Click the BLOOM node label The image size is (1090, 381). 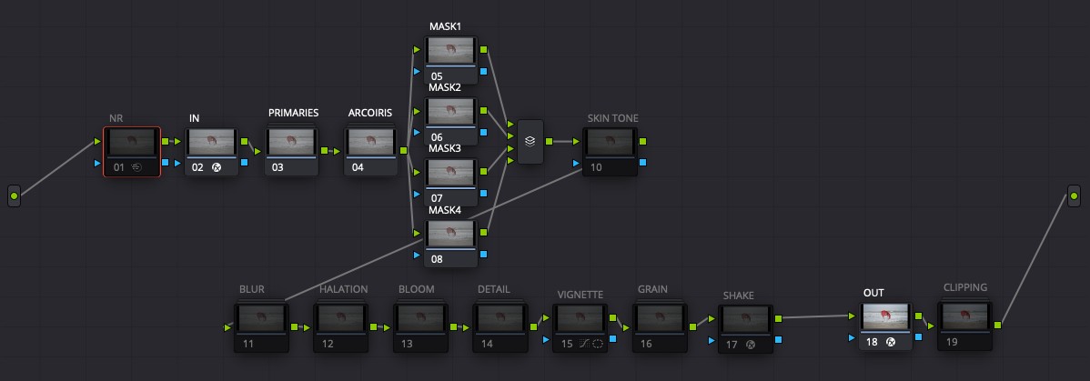pyautogui.click(x=417, y=289)
